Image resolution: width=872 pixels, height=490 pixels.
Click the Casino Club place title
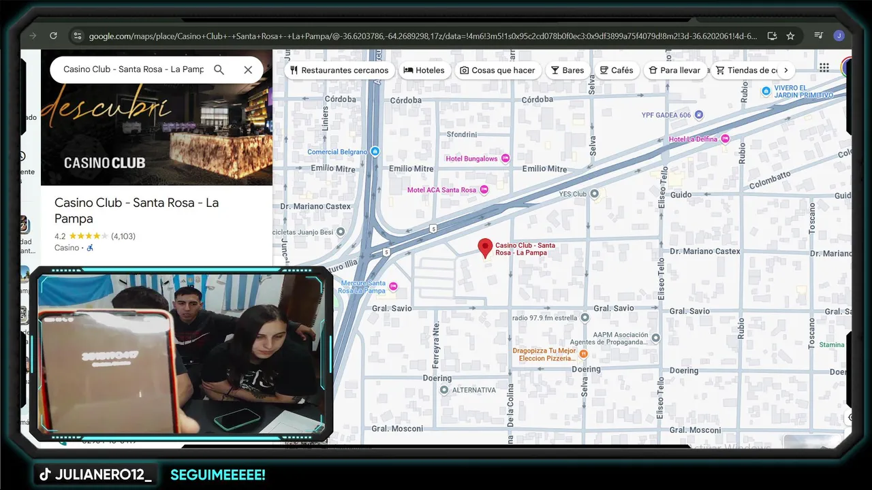[136, 210]
